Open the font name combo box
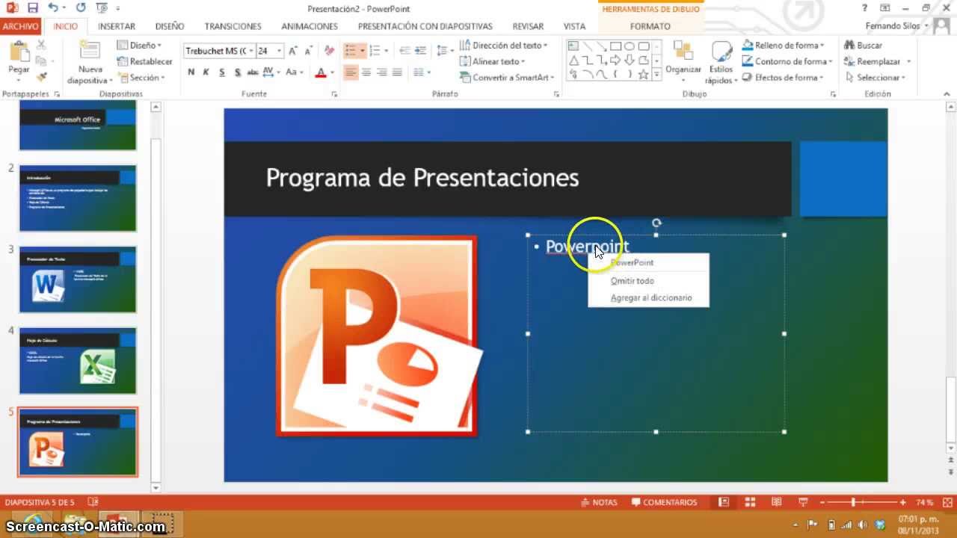Image resolution: width=957 pixels, height=538 pixels. (x=218, y=51)
